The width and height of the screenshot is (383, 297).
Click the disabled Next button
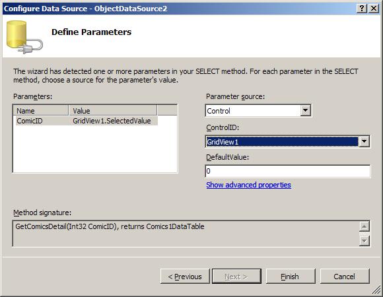tap(236, 277)
